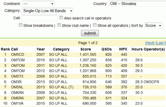The image size is (166, 107).
Task: Click the Call input field
Action: point(40,18)
